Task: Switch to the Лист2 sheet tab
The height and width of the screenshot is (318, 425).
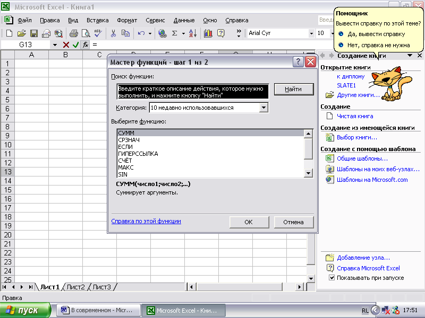Action: click(75, 287)
